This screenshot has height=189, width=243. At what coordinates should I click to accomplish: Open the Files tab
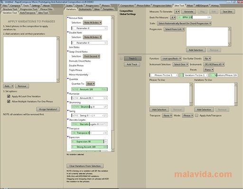point(5,6)
